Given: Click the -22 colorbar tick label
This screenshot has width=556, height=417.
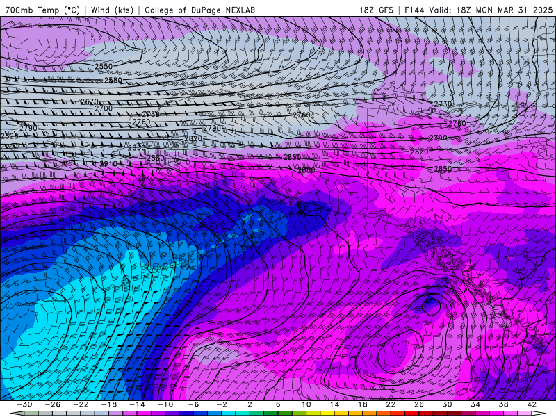Looking at the screenshot, I should (x=81, y=404).
